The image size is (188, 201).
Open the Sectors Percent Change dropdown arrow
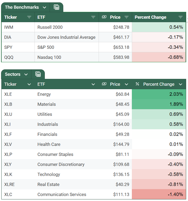[x=180, y=84]
